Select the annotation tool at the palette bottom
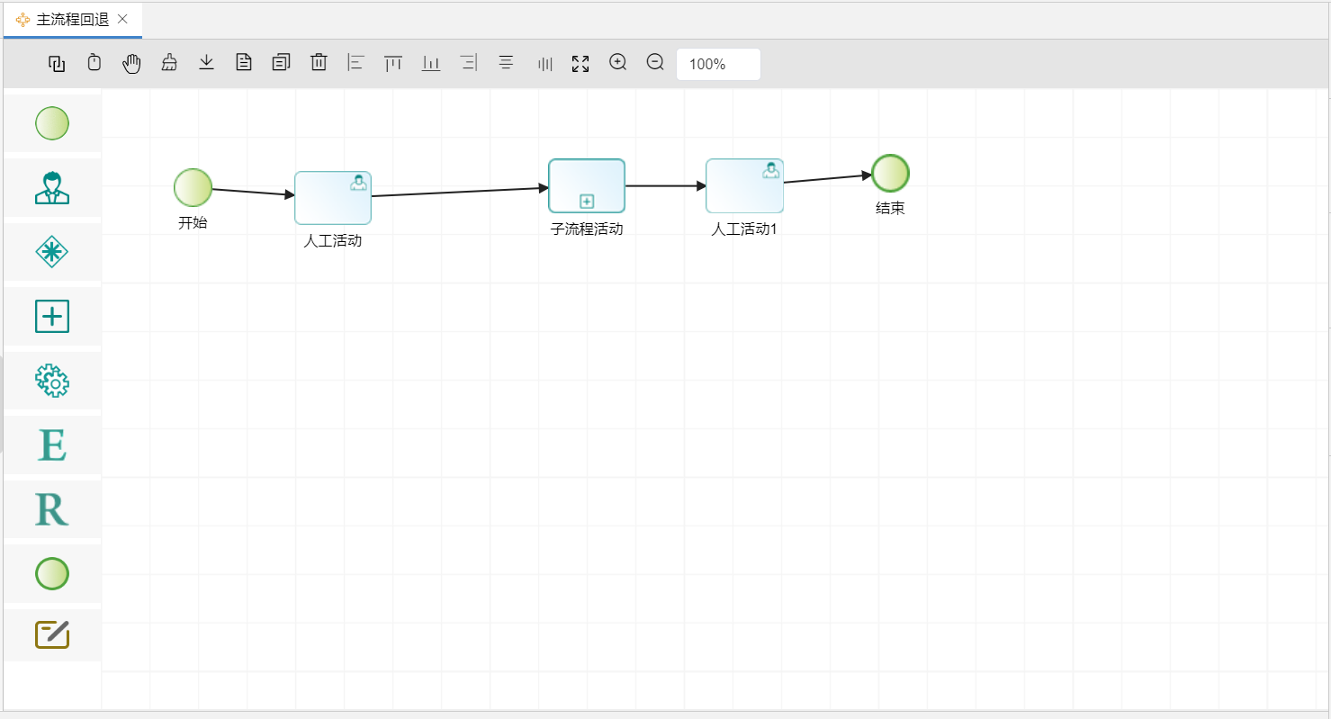 pos(51,634)
